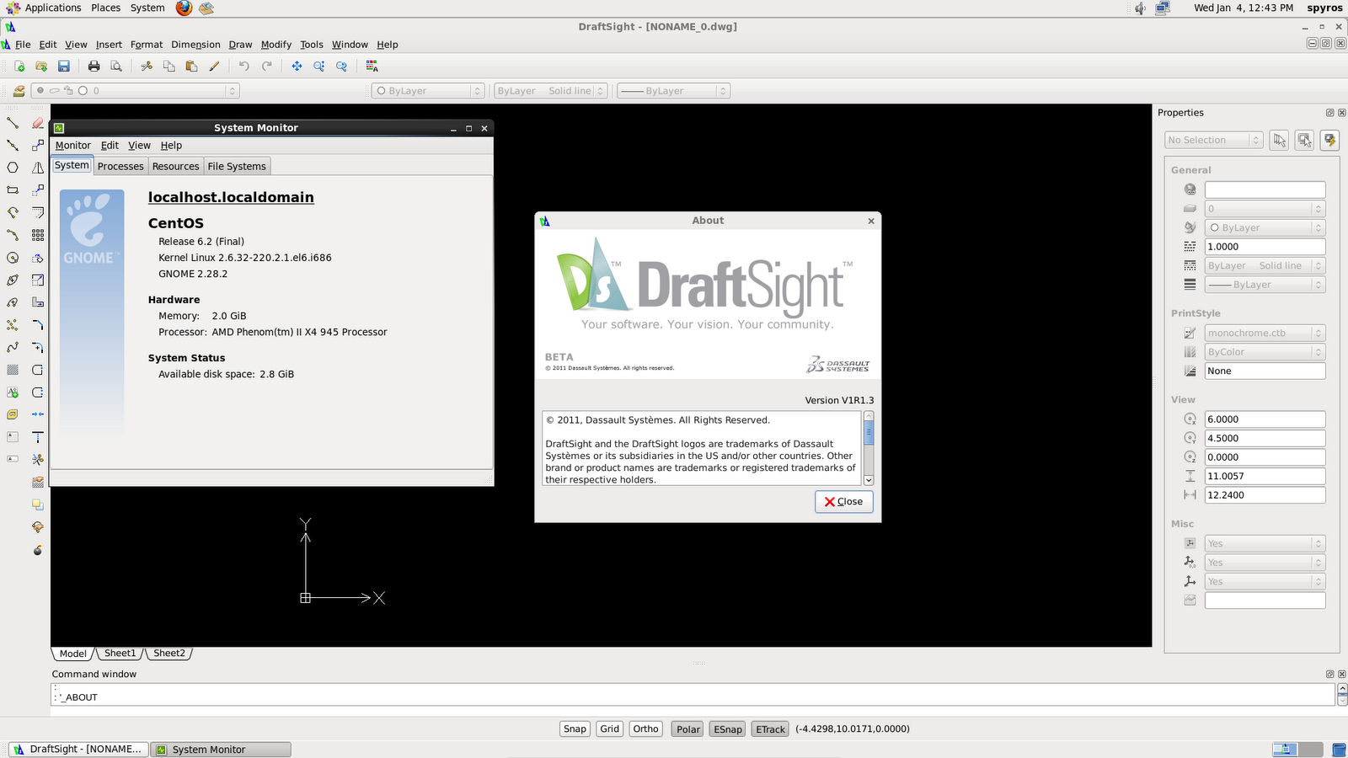
Task: Open the layer selector dropdown showing 0
Action: pyautogui.click(x=136, y=91)
